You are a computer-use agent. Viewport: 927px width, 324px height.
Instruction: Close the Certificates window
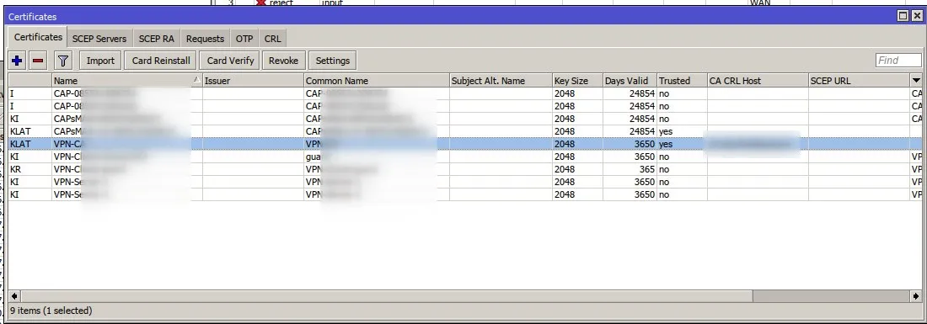click(x=916, y=17)
